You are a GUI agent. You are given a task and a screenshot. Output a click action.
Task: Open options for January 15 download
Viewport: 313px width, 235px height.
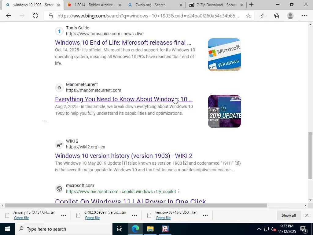point(64,215)
